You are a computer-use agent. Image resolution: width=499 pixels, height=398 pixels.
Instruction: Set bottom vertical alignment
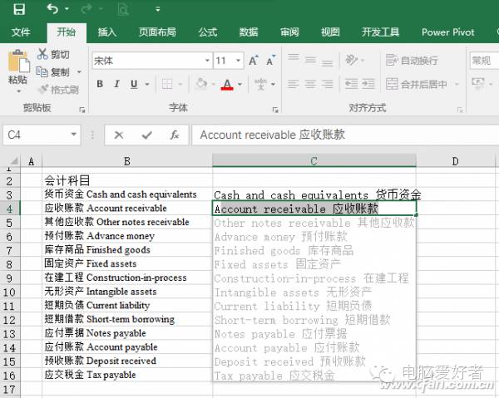[327, 61]
